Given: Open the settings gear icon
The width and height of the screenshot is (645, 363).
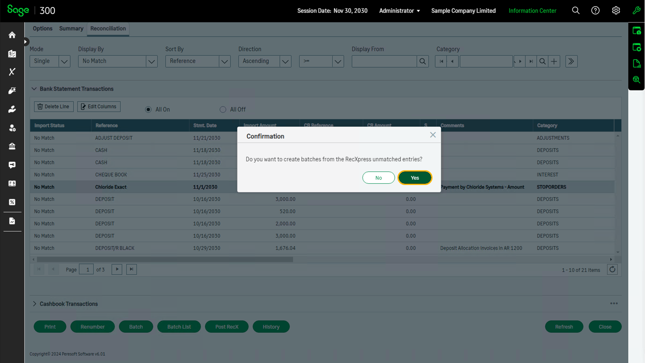Looking at the screenshot, I should pos(616,11).
